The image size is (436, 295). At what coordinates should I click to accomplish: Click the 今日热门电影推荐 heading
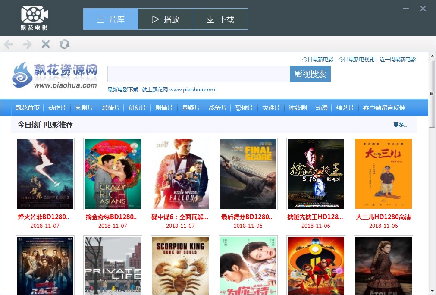click(45, 125)
